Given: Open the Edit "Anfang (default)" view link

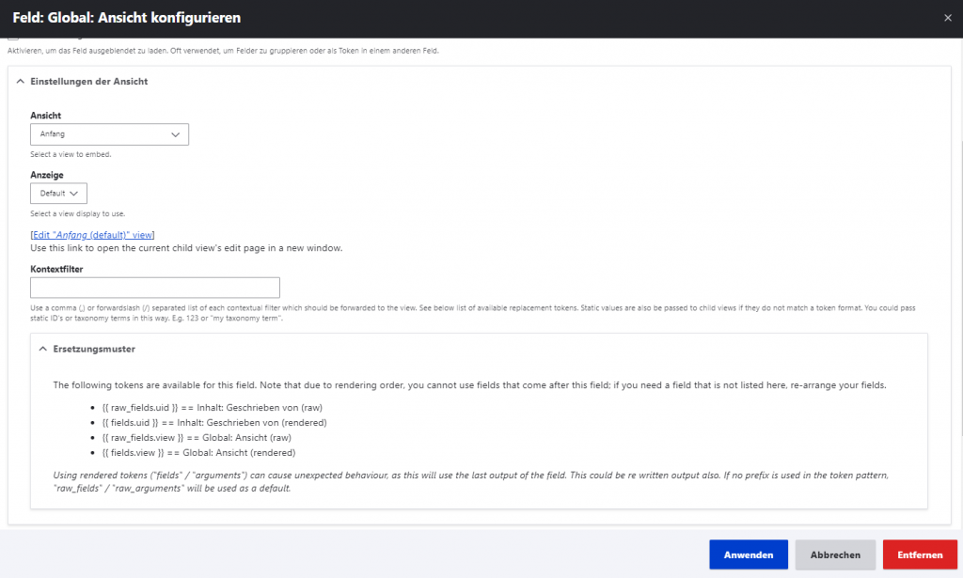Looking at the screenshot, I should tap(92, 235).
